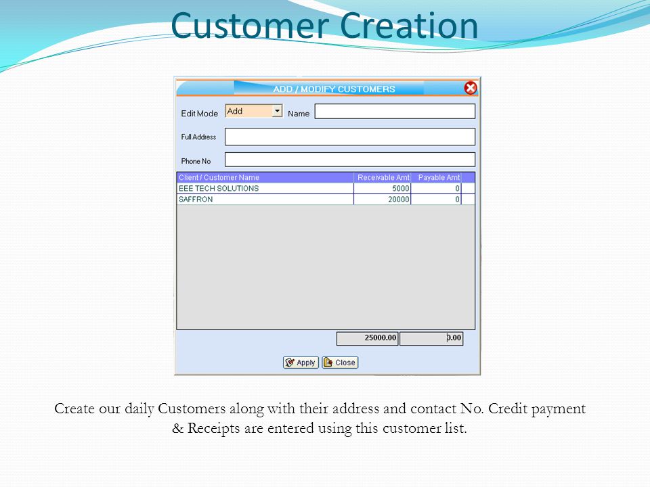Click the Phone No input field
Viewport: 650px width, 487px height.
pos(350,160)
